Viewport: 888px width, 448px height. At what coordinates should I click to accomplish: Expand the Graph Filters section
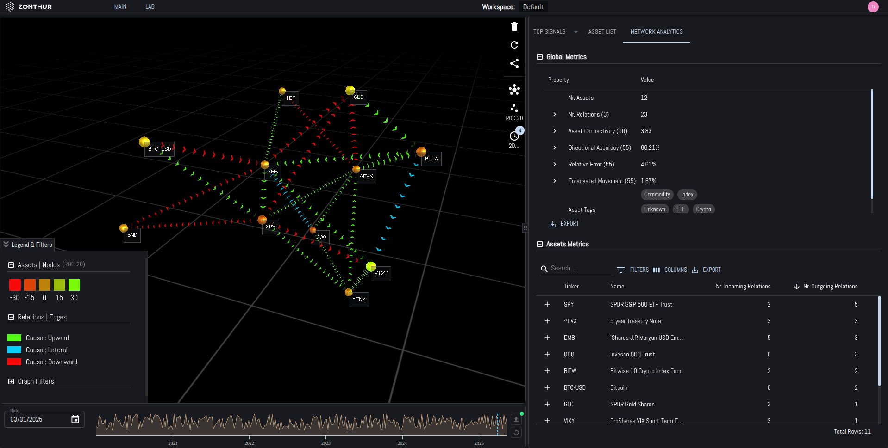[x=11, y=381]
